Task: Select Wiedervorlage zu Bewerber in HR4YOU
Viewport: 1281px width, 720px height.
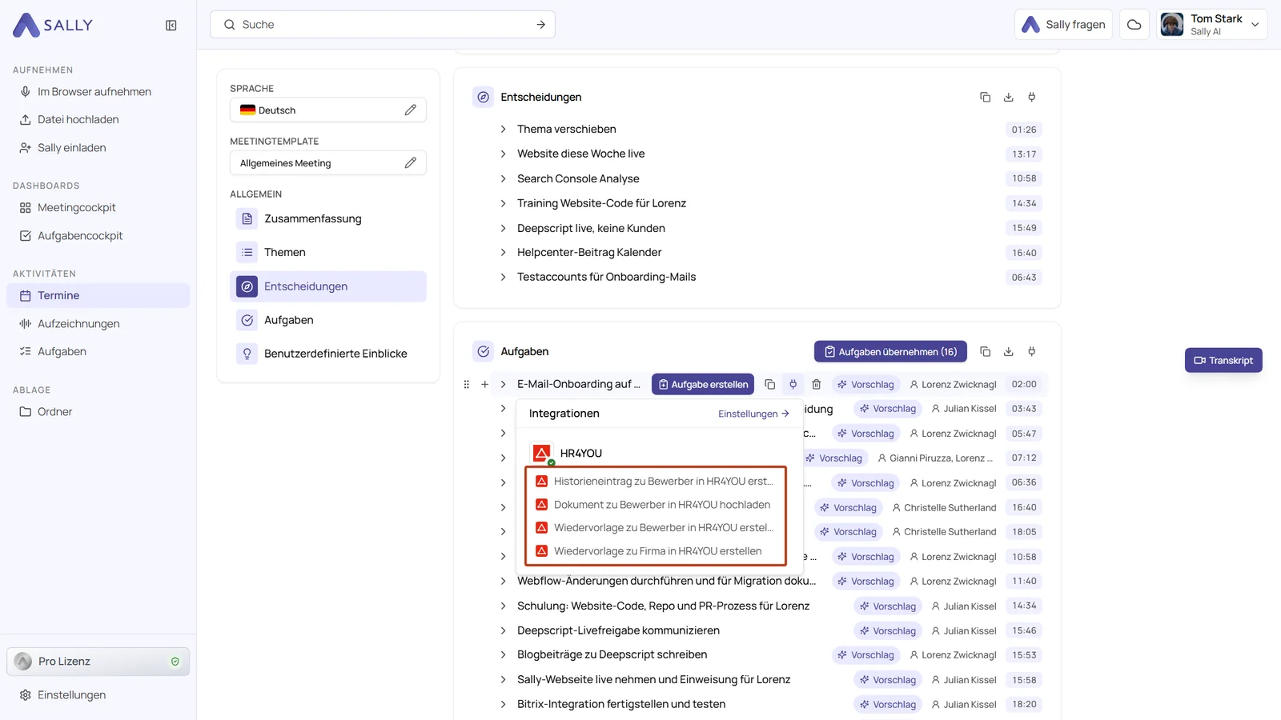Action: click(655, 528)
